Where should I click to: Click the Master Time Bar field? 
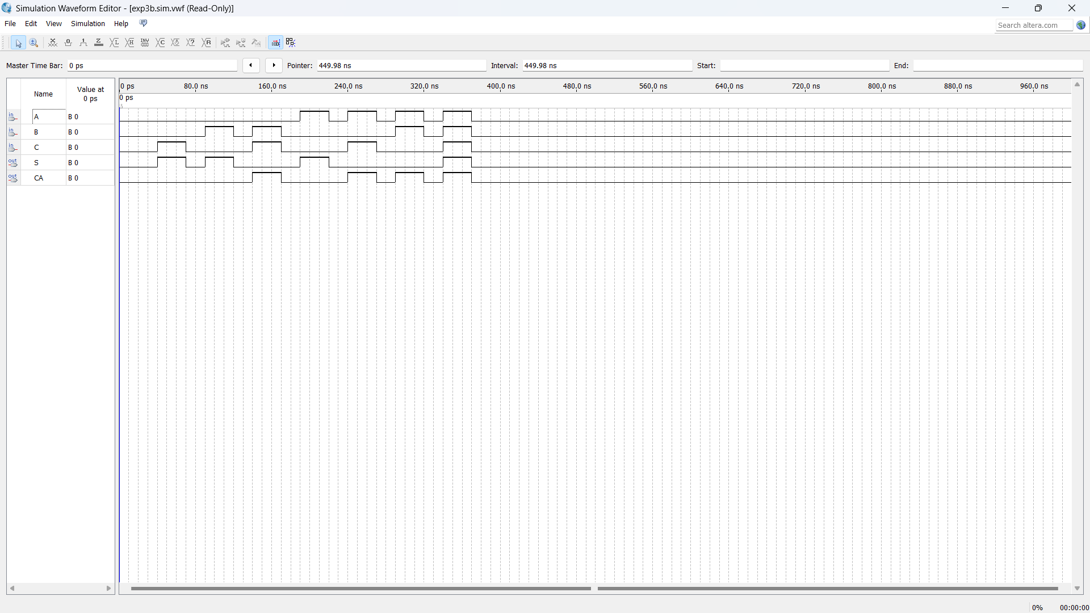click(152, 66)
